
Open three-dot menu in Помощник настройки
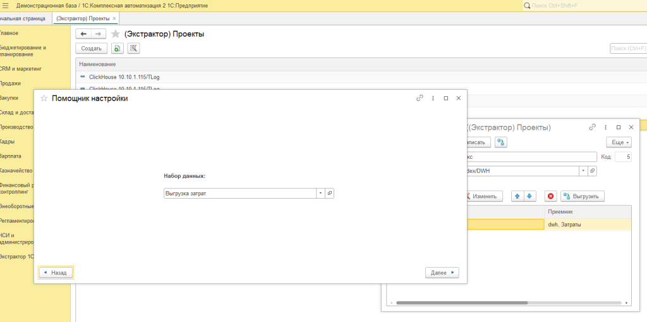[433, 98]
